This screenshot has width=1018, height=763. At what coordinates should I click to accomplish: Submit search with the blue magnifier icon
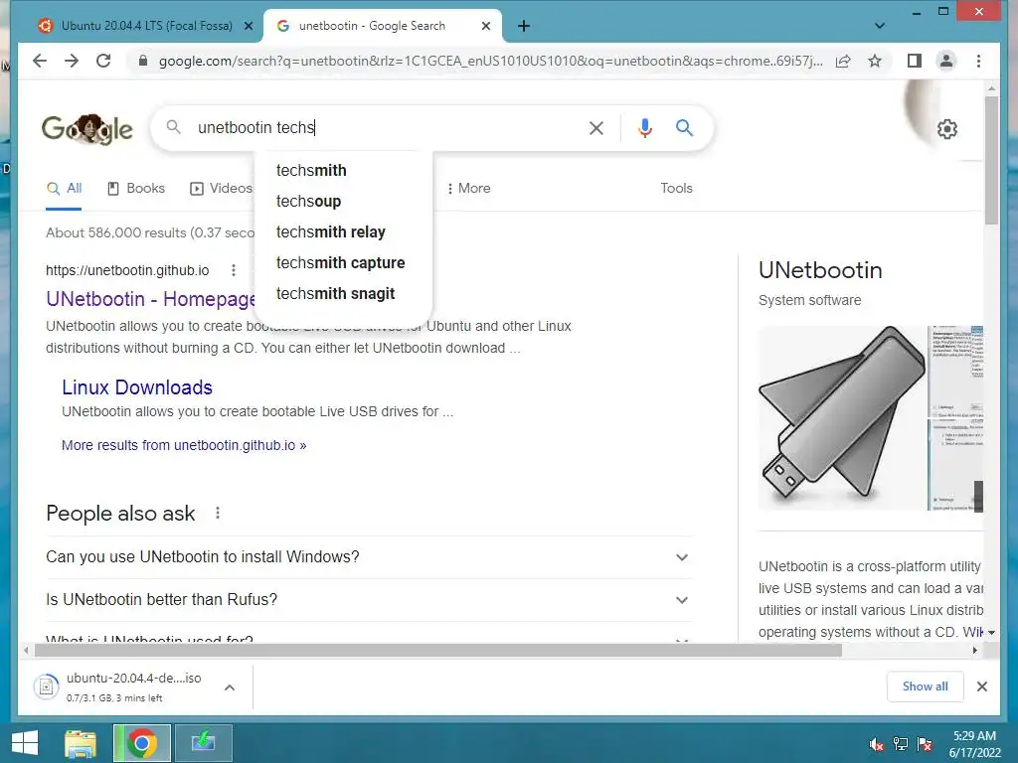(684, 128)
